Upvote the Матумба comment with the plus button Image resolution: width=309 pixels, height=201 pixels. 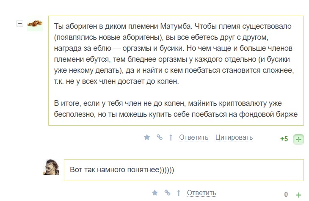(299, 139)
